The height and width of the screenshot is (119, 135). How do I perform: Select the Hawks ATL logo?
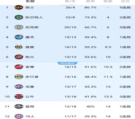19,67
